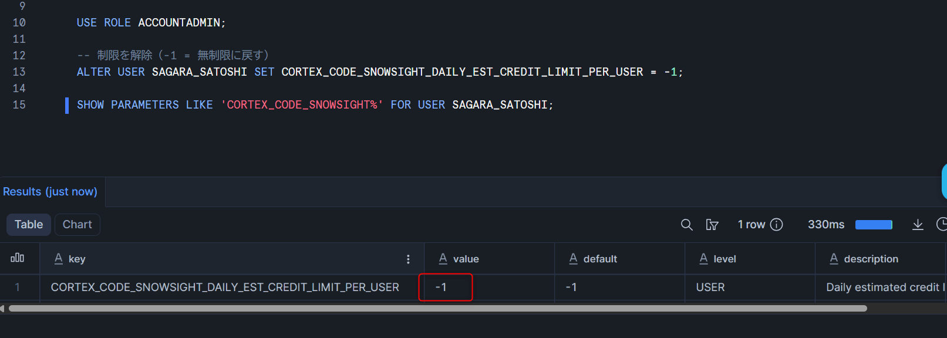Open the key column three-dot menu

(409, 259)
